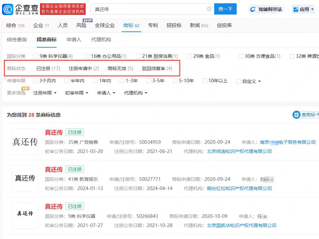Click the 查商标 registered-mark icon
This screenshot has height=239, width=319.
coord(296,115)
